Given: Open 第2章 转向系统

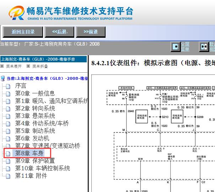Looking at the screenshot, I should [35, 108].
